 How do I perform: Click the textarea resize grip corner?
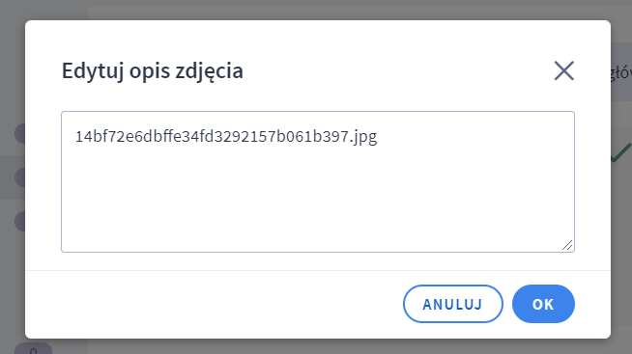(567, 245)
